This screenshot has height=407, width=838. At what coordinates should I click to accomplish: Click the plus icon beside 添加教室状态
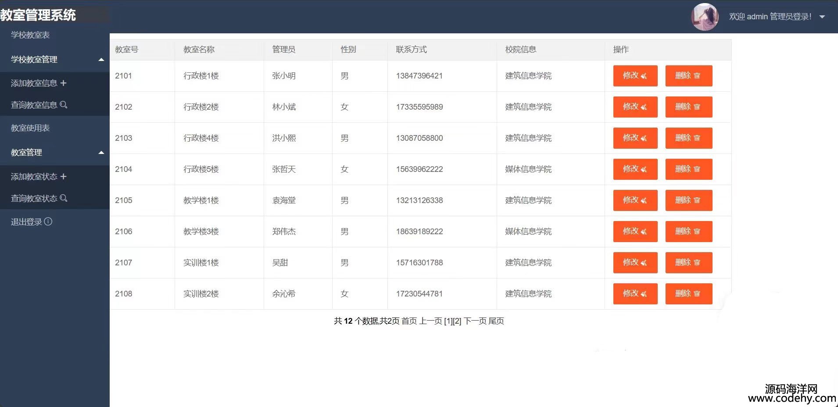tap(64, 176)
